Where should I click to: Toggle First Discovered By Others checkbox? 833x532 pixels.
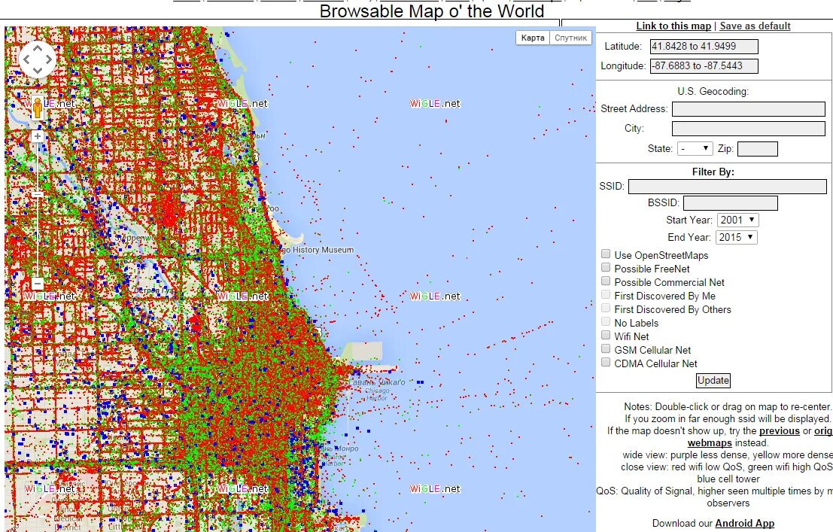click(606, 308)
